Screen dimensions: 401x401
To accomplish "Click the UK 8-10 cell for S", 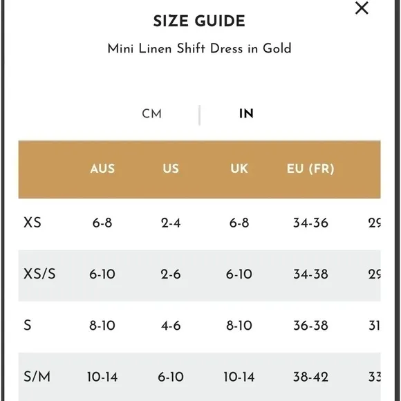I will pyautogui.click(x=239, y=326).
